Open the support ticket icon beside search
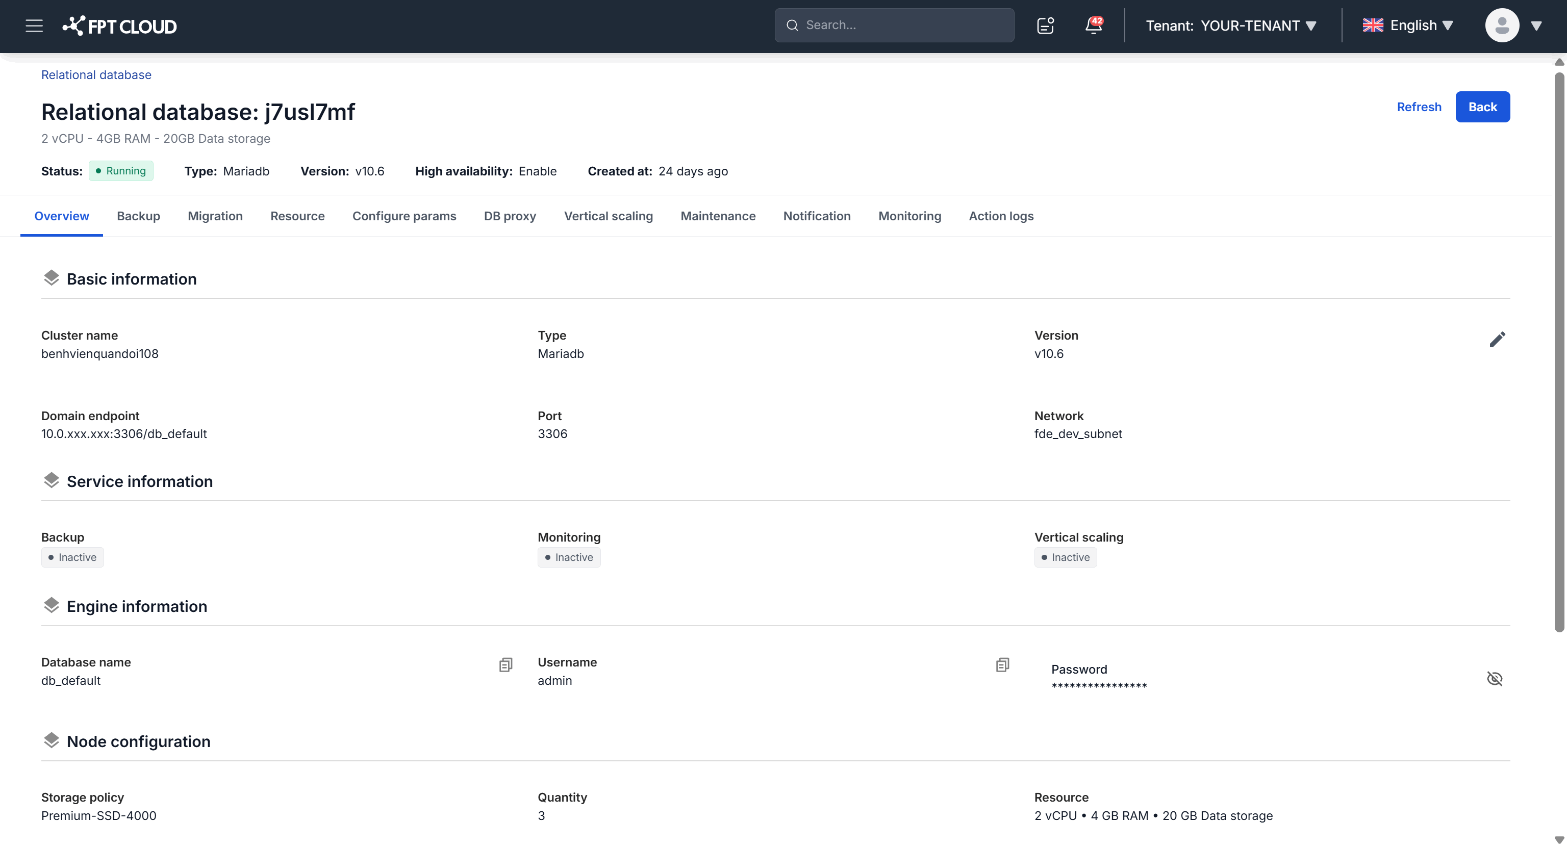 [x=1045, y=25]
